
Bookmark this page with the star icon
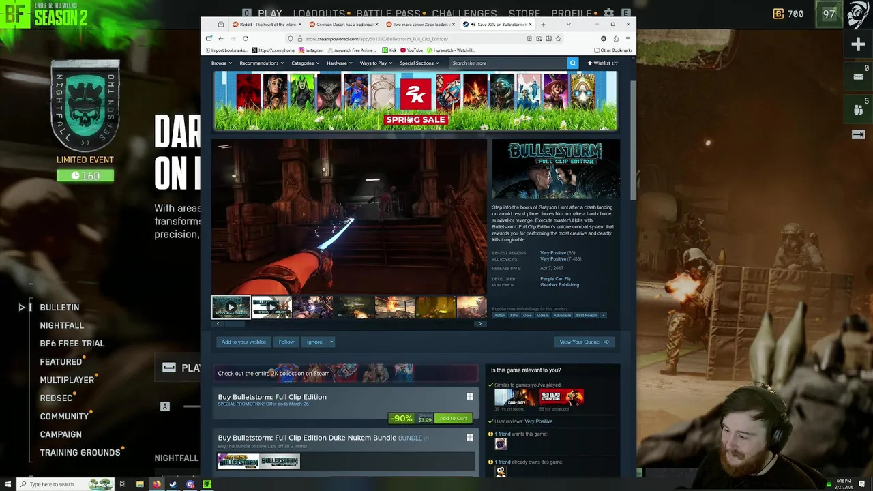coord(558,38)
